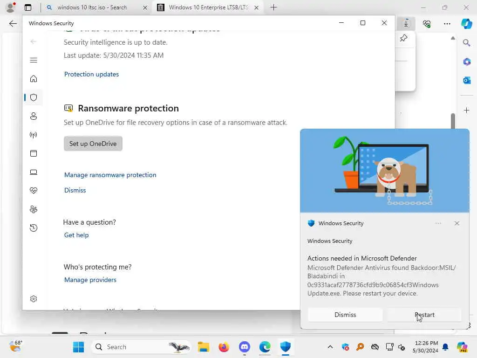Click the Edge page vertical scrollbar thumb
477x358 pixels.
[x=453, y=121]
